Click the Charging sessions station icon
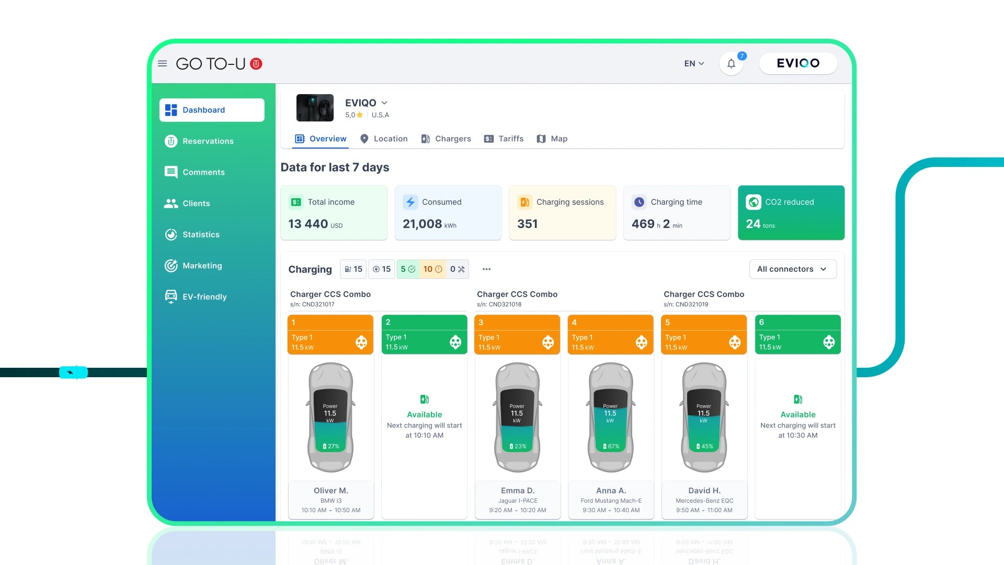 pos(524,202)
